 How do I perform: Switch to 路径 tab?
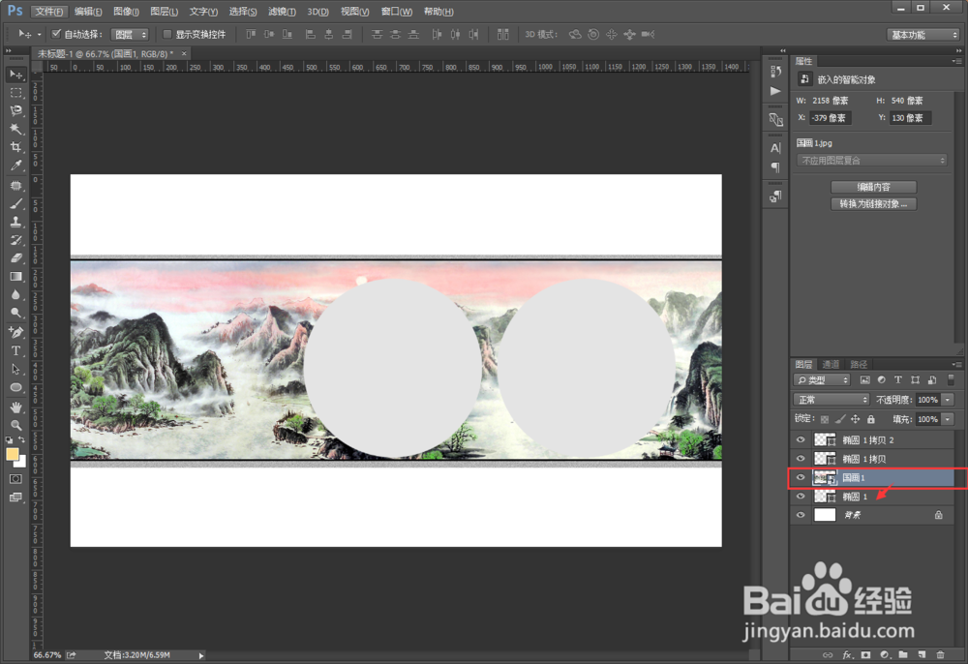coord(859,364)
